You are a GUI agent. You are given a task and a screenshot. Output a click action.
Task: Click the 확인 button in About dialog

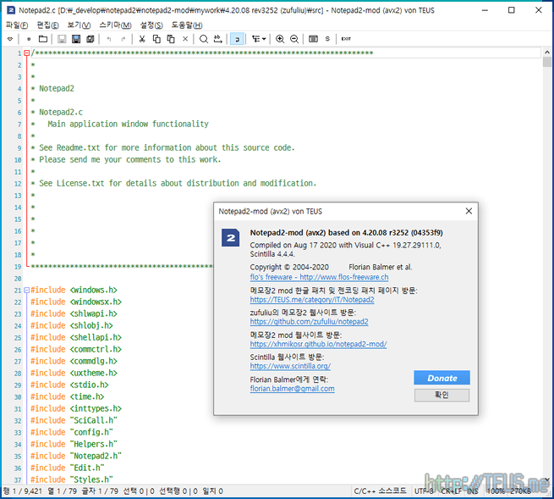click(x=442, y=395)
